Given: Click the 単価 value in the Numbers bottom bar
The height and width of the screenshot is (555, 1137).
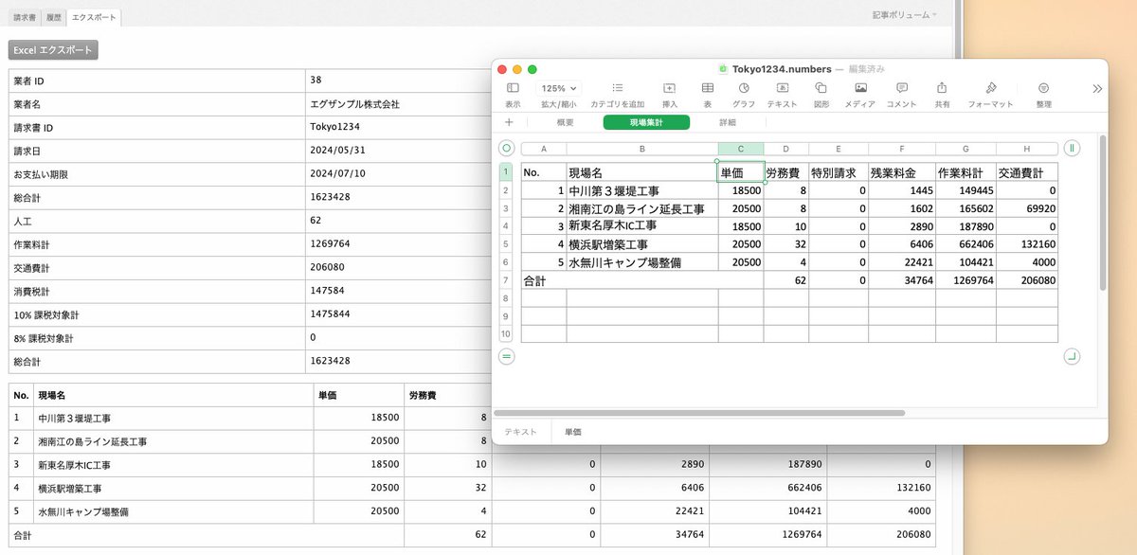Looking at the screenshot, I should pyautogui.click(x=573, y=432).
